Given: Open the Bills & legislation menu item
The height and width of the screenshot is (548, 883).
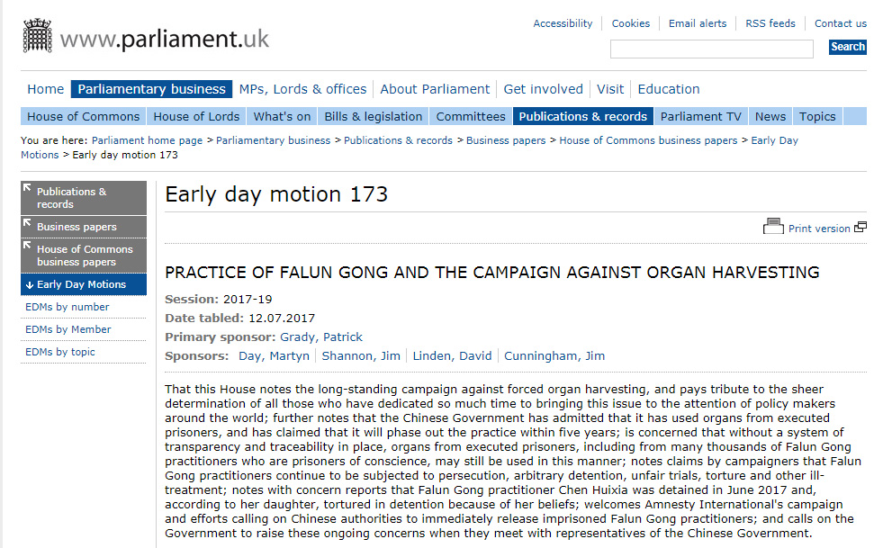Looking at the screenshot, I should point(374,116).
